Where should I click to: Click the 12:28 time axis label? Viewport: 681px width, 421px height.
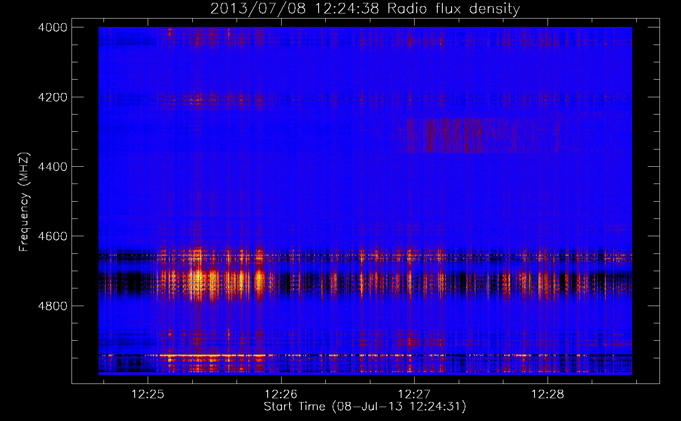[548, 394]
